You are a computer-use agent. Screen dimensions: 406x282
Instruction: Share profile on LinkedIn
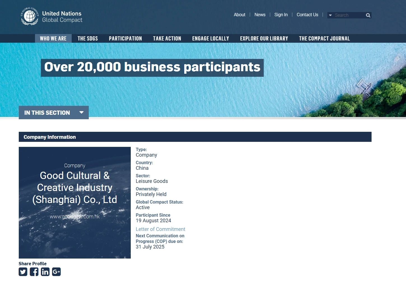click(45, 272)
